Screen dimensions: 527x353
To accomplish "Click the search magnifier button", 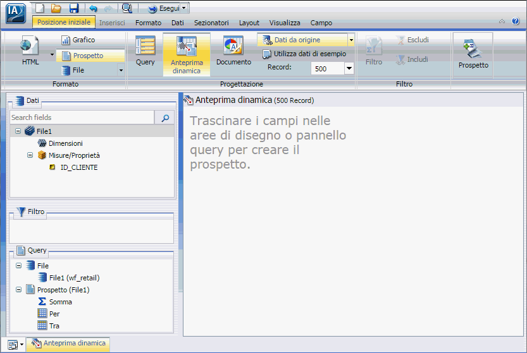I will pos(165,118).
